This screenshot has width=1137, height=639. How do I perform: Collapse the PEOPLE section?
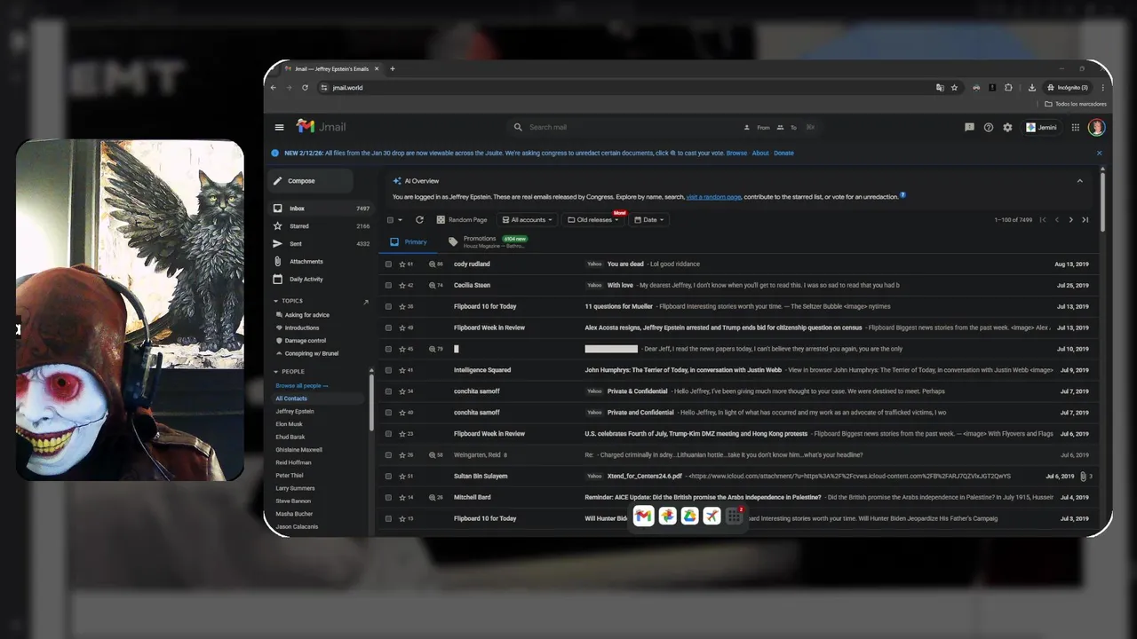(x=276, y=372)
